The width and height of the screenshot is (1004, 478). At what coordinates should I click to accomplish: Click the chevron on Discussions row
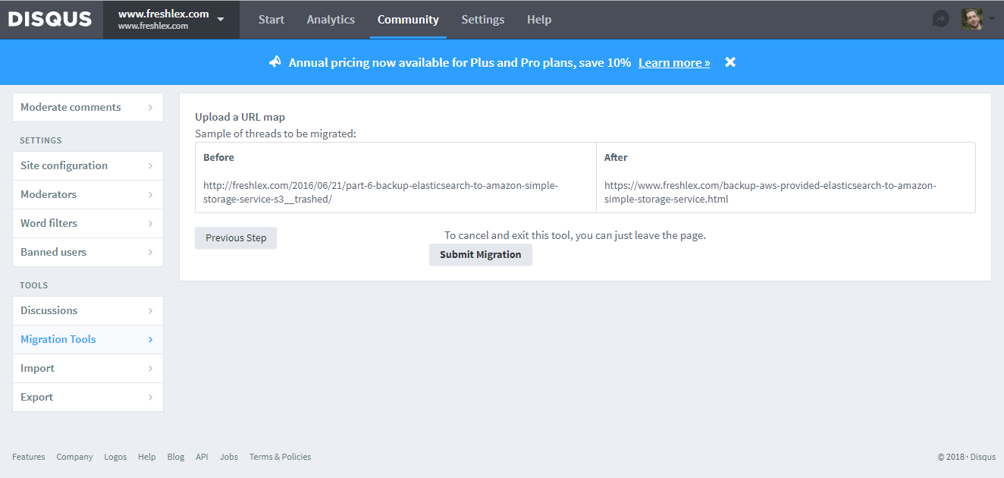pyautogui.click(x=151, y=311)
